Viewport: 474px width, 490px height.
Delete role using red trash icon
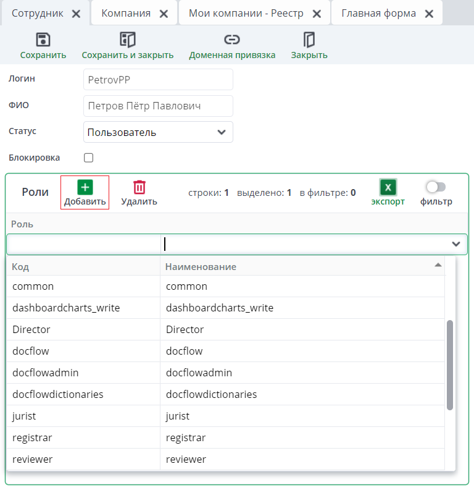139,187
